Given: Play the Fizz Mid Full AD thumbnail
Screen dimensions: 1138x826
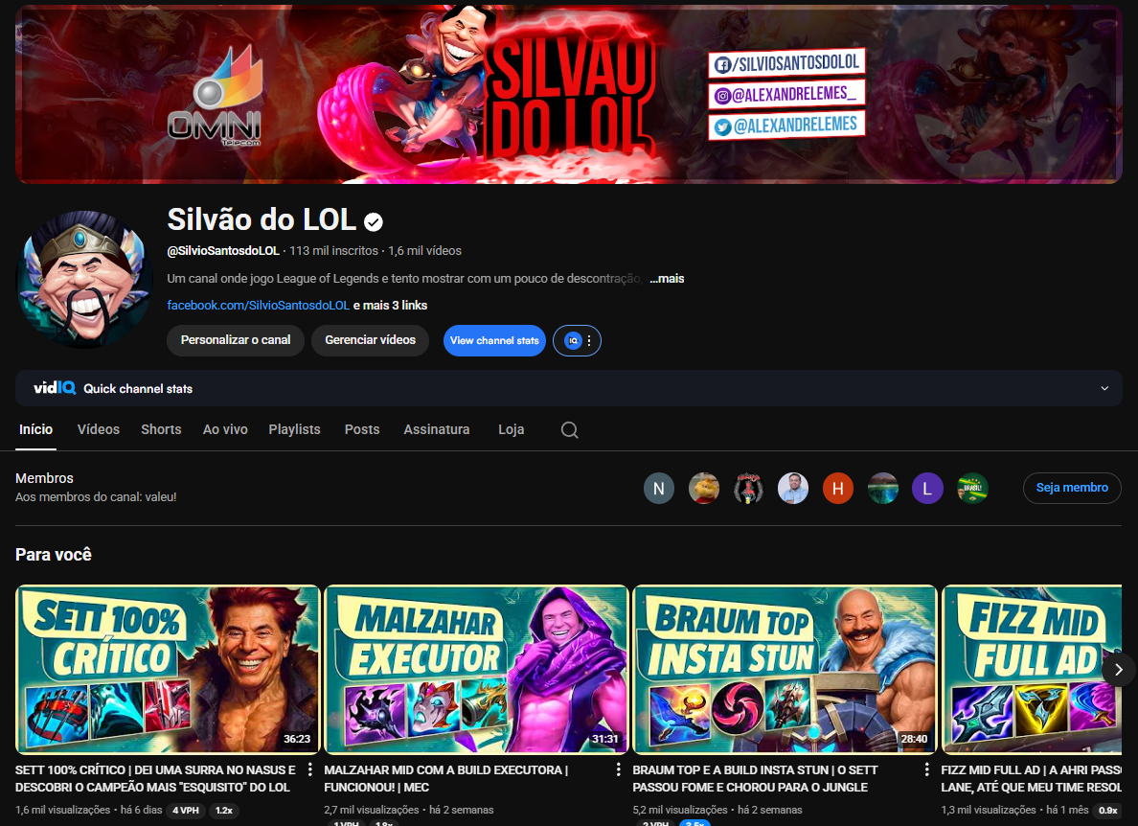Looking at the screenshot, I should pos(1032,669).
